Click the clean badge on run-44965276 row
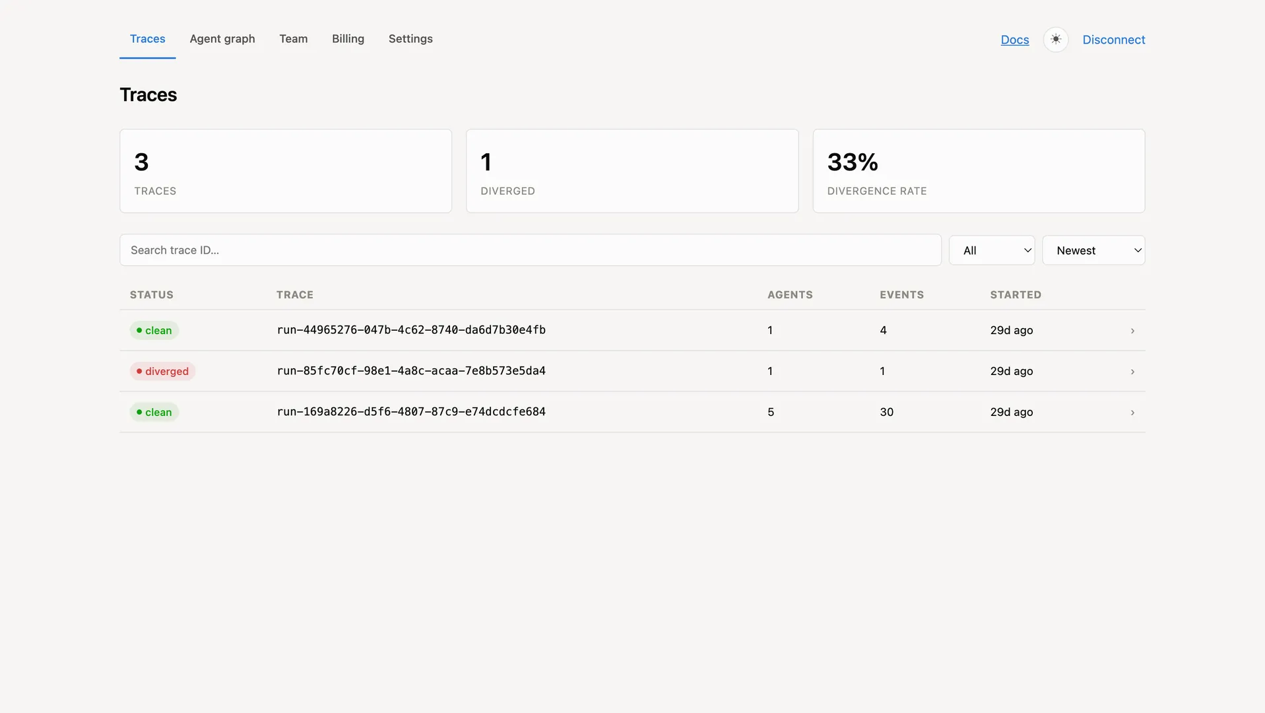Viewport: 1265px width, 713px height. click(154, 330)
